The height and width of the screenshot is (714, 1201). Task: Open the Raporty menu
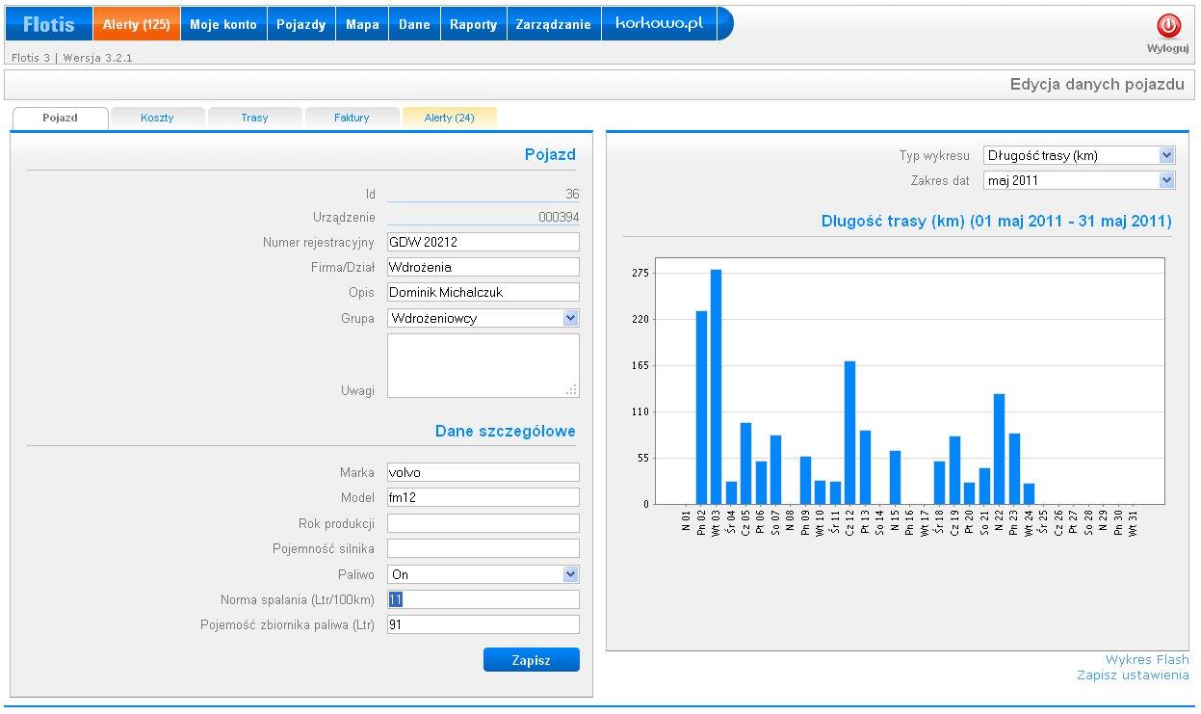474,24
